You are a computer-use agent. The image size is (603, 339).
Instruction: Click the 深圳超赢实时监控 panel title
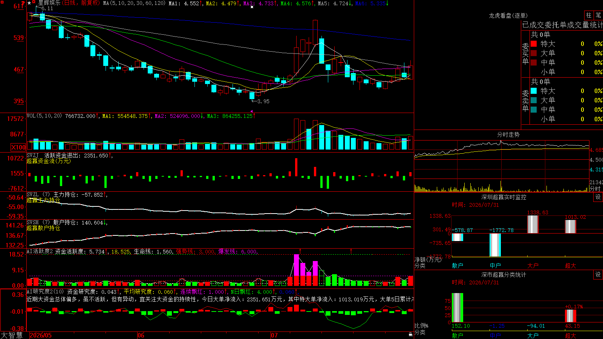(504, 197)
